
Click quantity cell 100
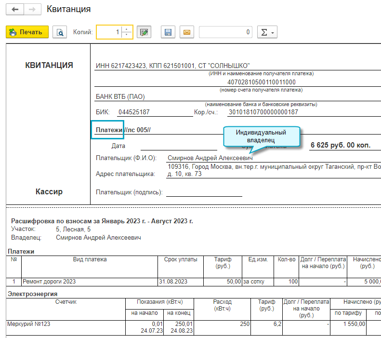point(286,282)
